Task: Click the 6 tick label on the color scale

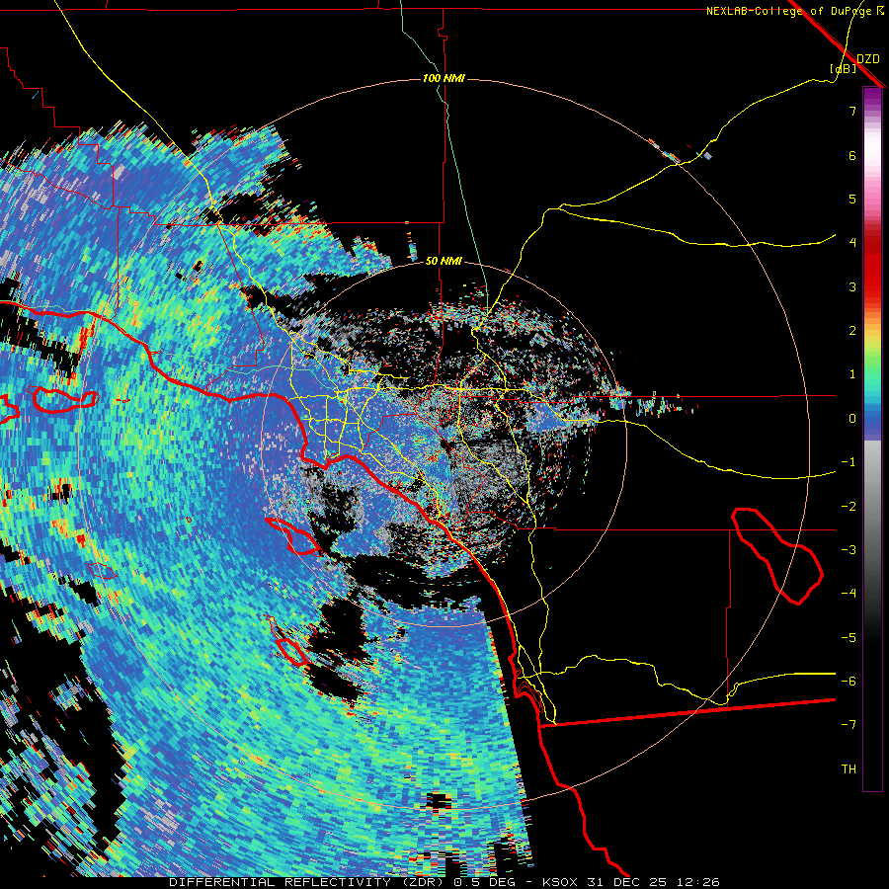Action: [852, 155]
